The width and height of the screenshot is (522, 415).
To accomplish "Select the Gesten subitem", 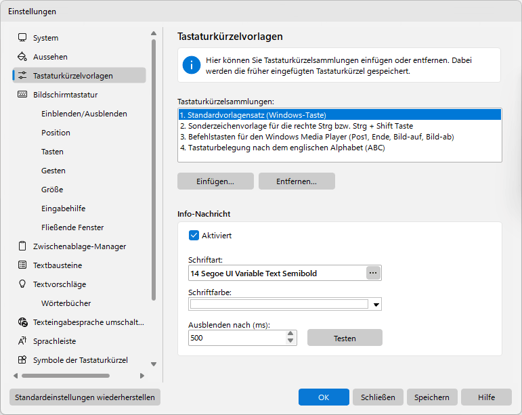I will coord(53,171).
